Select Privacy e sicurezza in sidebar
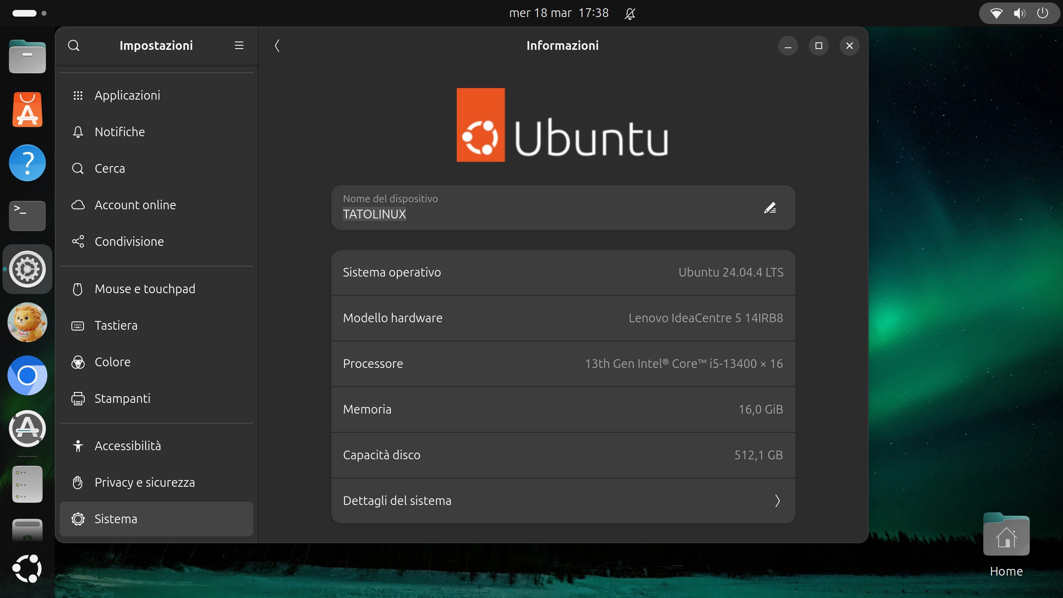Image resolution: width=1063 pixels, height=598 pixels. (x=145, y=482)
